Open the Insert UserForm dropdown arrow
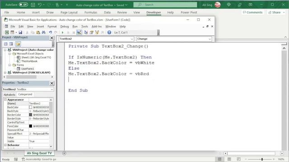 tap(16, 32)
